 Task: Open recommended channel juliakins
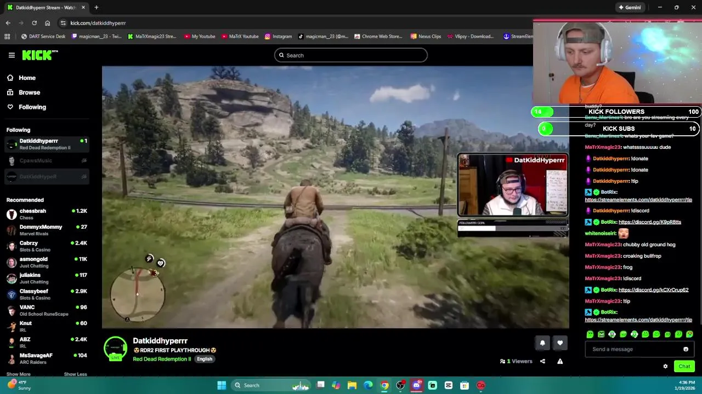(x=47, y=278)
